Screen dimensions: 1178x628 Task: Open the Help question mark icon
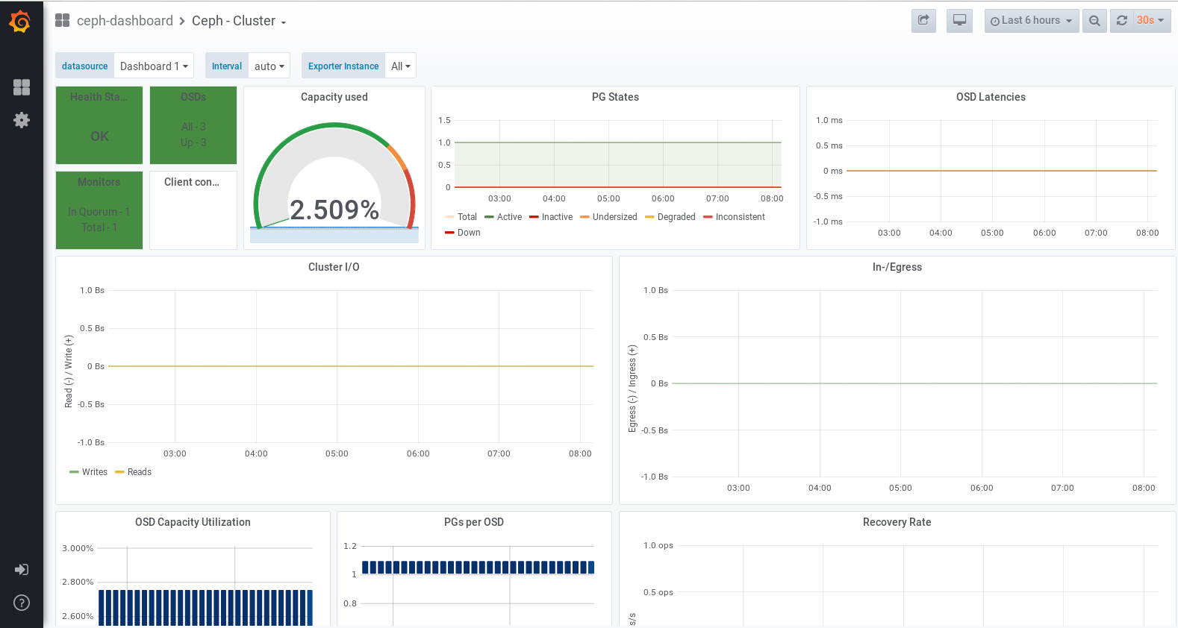(22, 603)
